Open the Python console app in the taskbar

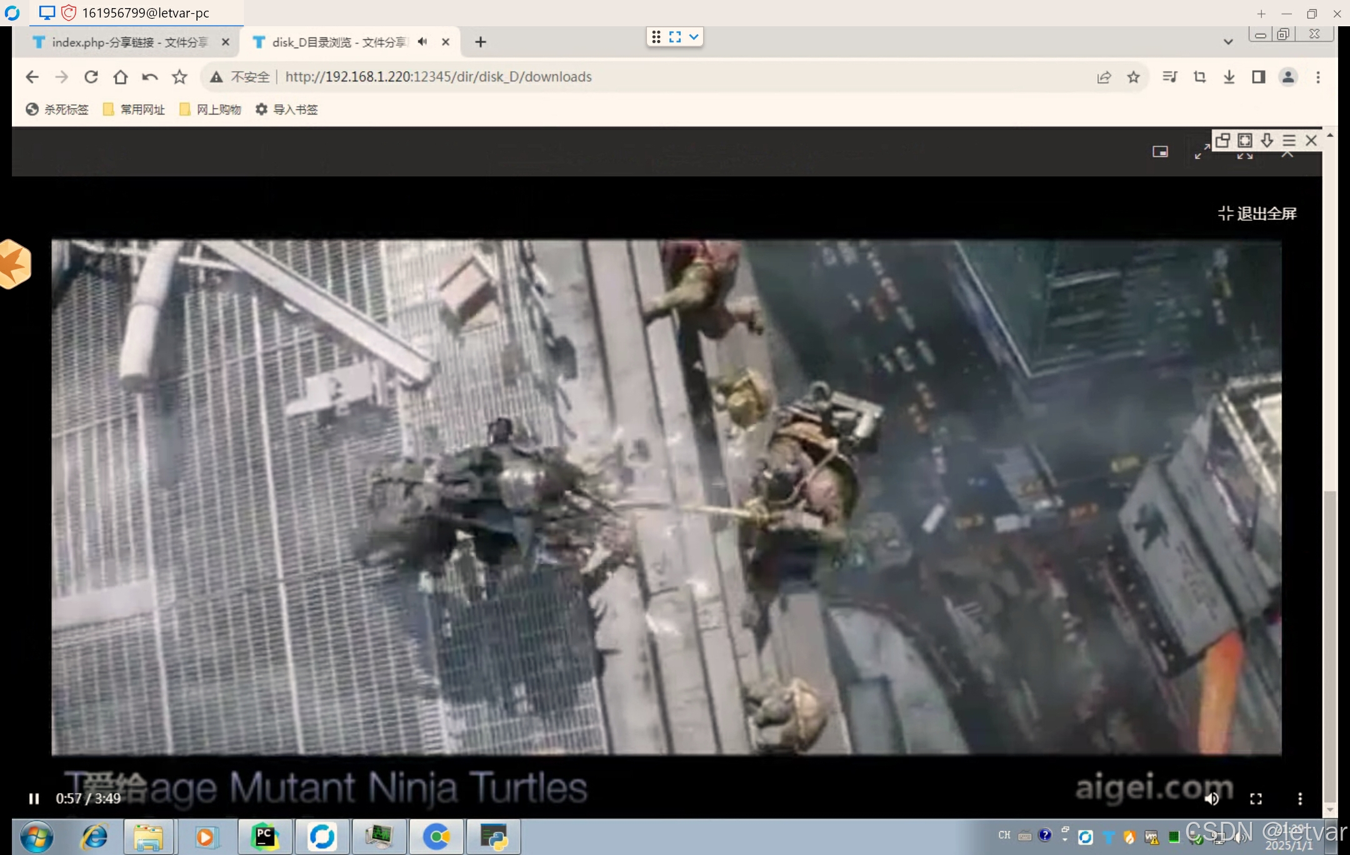click(494, 837)
